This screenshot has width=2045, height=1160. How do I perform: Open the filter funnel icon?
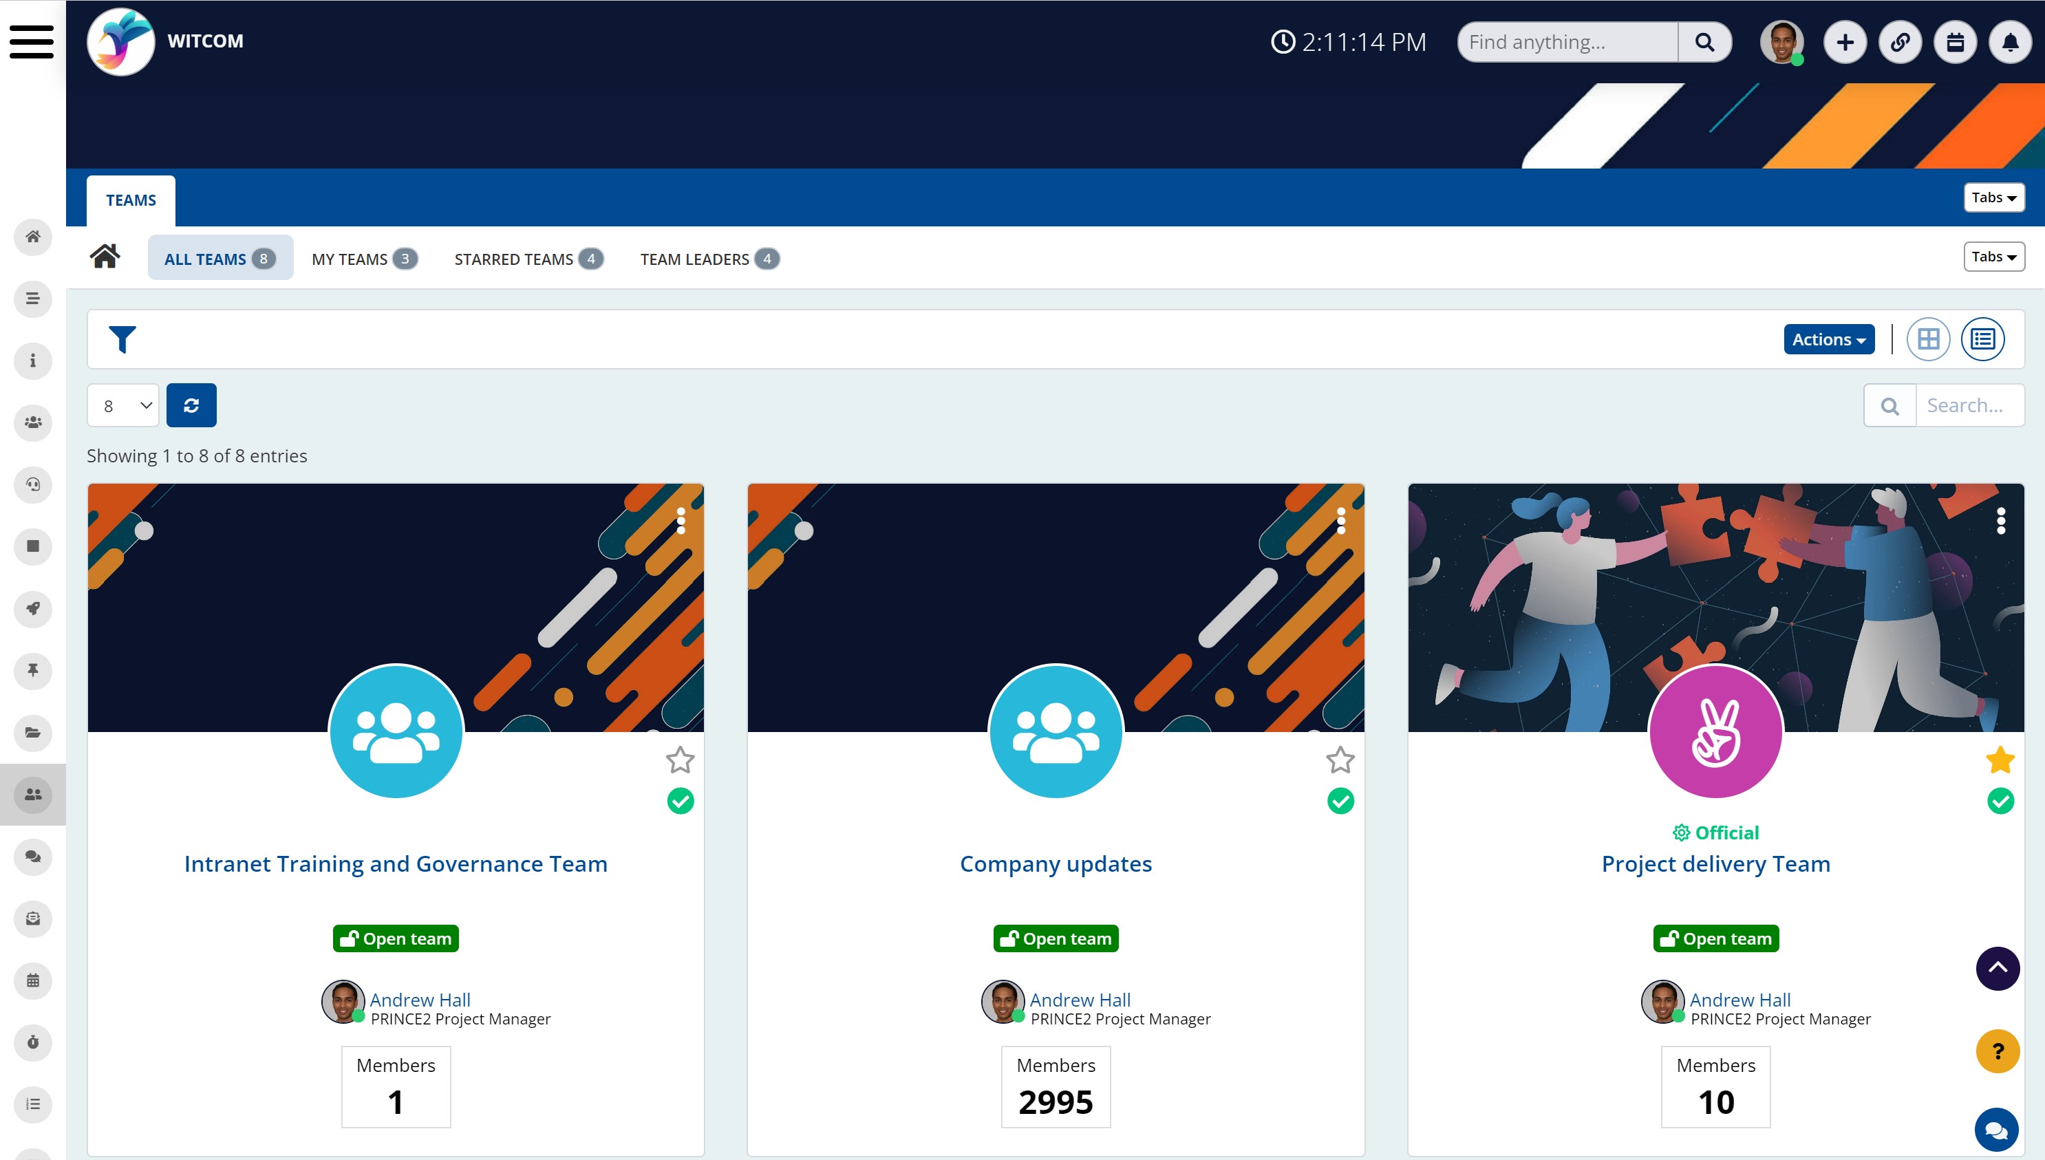122,339
